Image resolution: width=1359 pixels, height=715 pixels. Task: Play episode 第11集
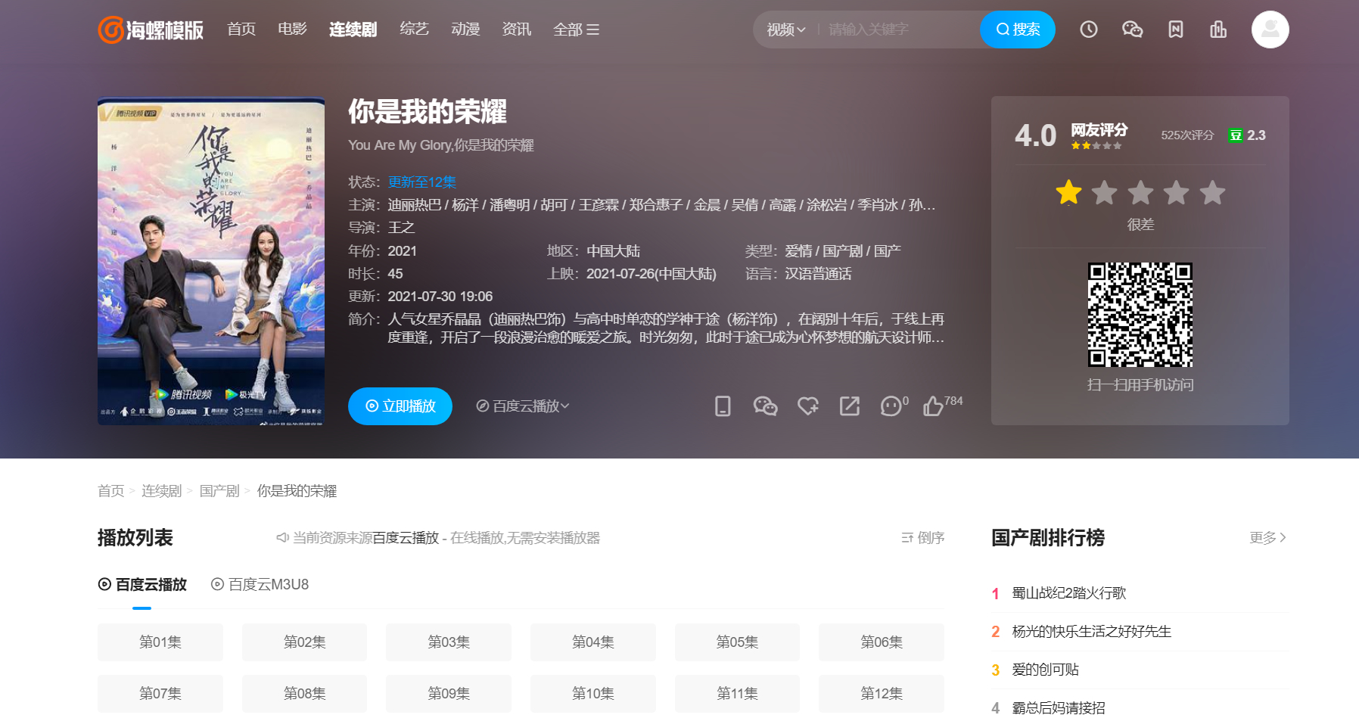point(737,694)
